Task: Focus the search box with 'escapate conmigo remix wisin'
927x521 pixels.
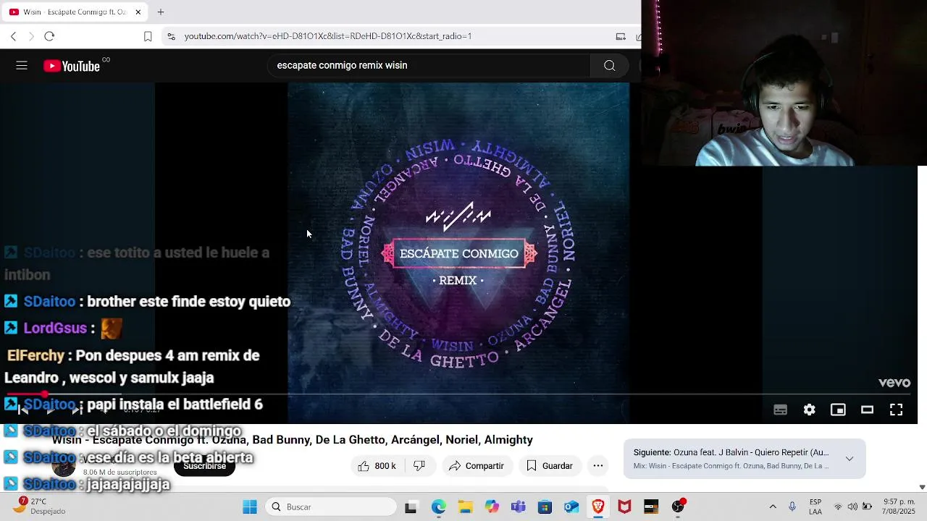Action: tap(429, 66)
